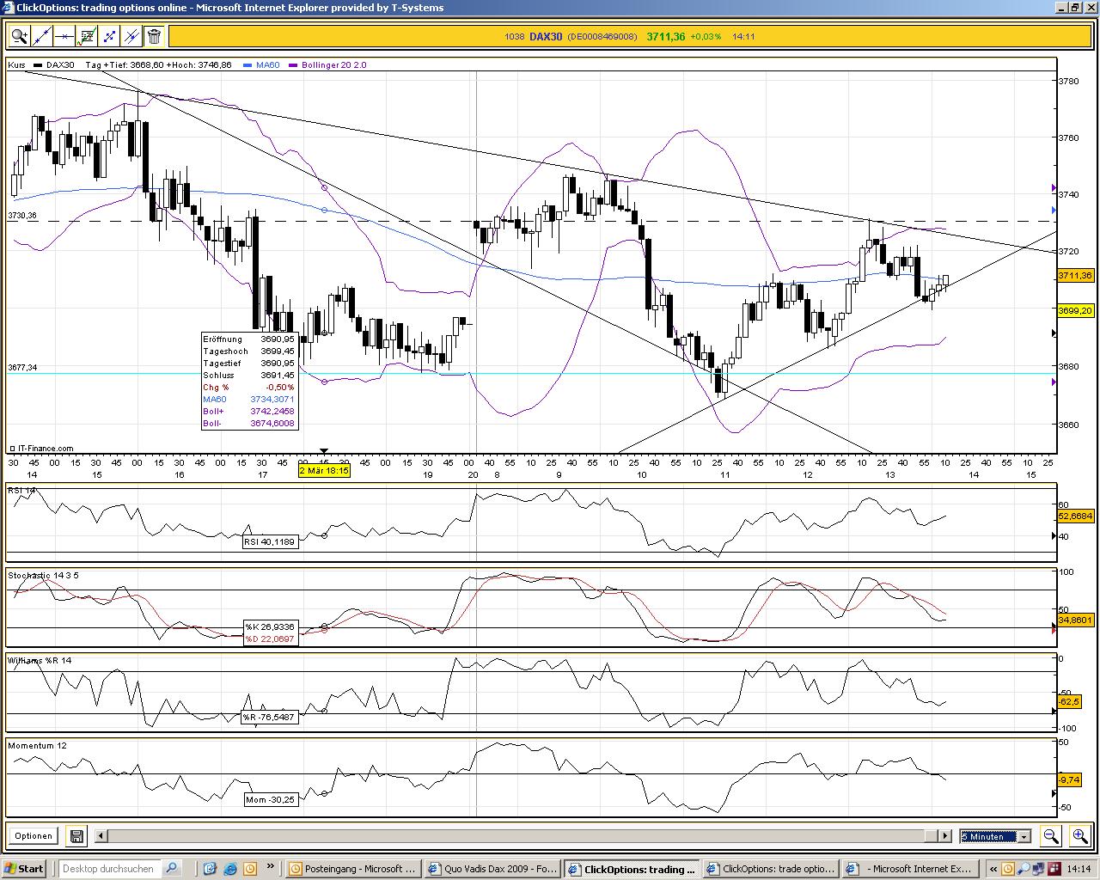
Task: Click the Desktop durchsuchen search field
Action: click(110, 868)
